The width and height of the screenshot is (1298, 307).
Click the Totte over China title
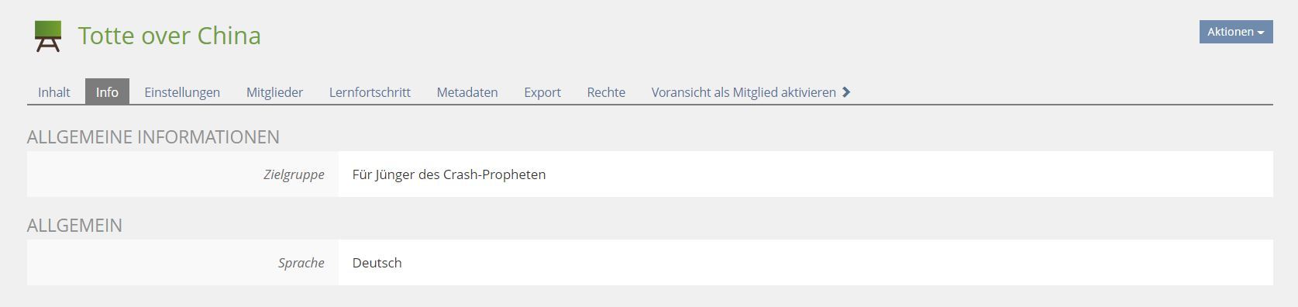click(x=170, y=36)
